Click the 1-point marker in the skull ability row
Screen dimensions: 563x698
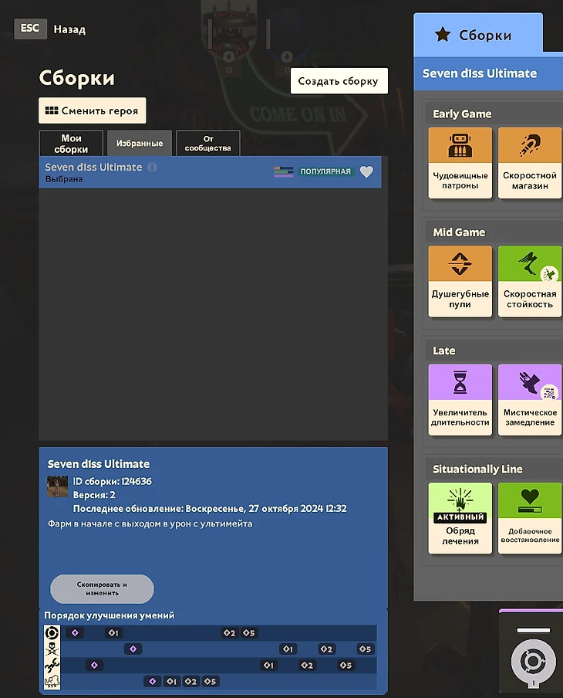[288, 649]
